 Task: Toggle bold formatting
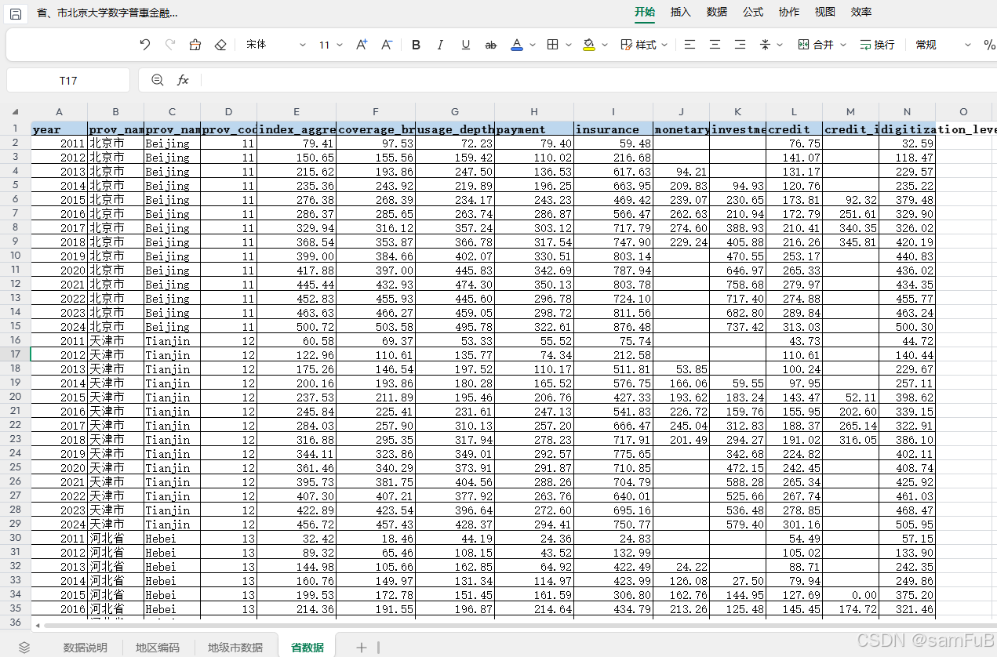pyautogui.click(x=416, y=45)
